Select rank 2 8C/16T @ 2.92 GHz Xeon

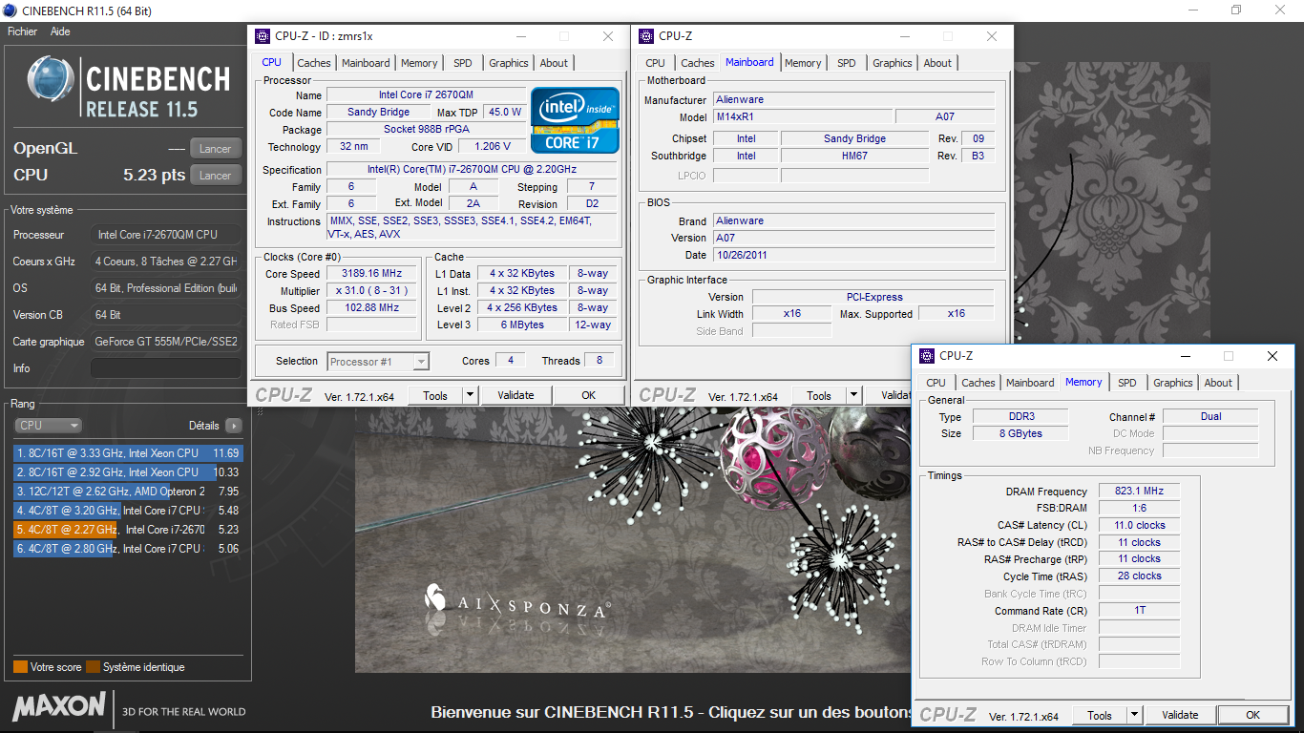click(x=128, y=472)
